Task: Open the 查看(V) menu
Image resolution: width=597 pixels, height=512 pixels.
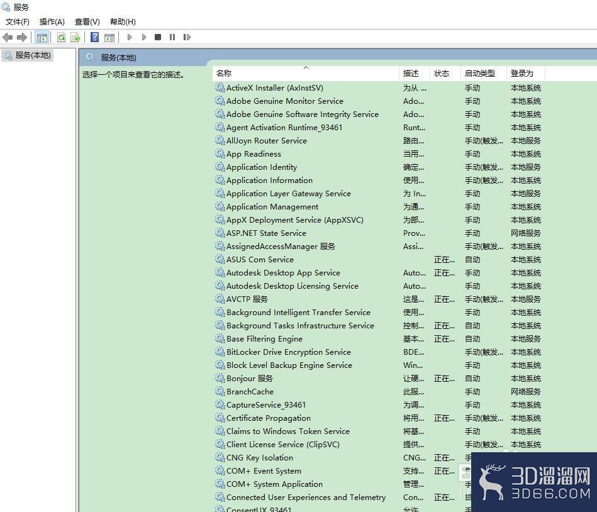Action: [x=87, y=21]
